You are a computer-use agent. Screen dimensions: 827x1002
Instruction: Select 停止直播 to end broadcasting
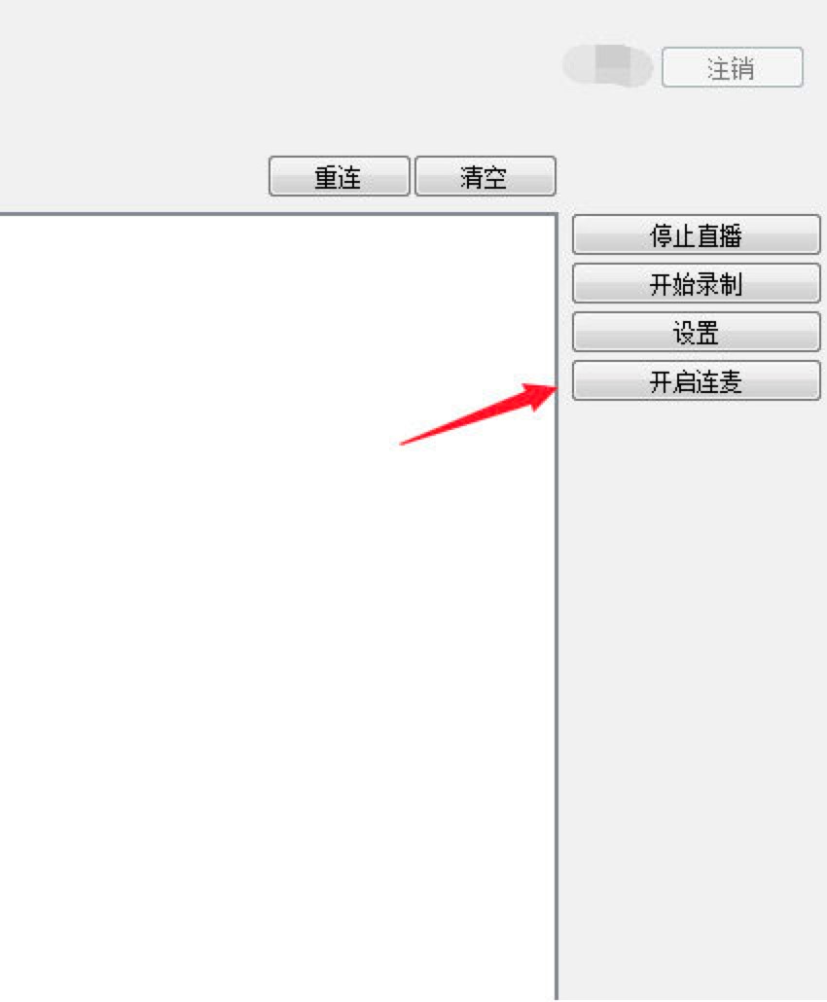click(696, 234)
